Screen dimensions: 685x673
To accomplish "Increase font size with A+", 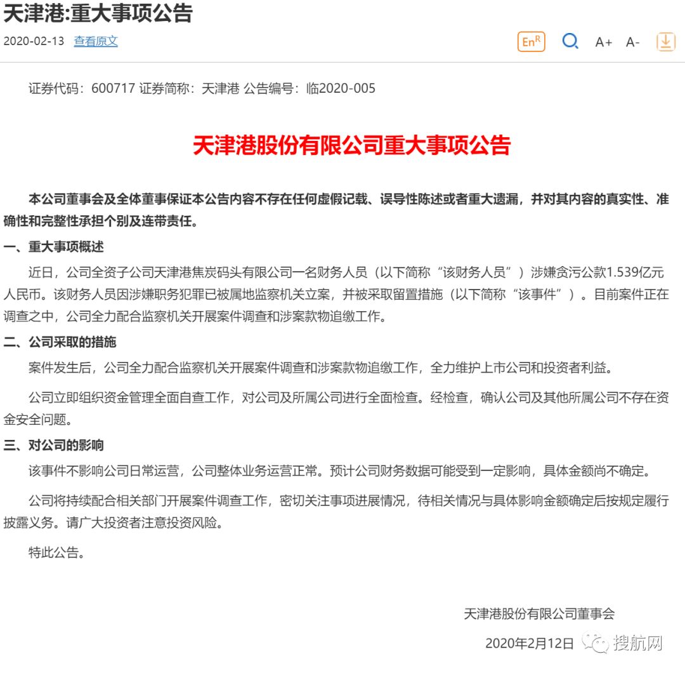I will (604, 42).
